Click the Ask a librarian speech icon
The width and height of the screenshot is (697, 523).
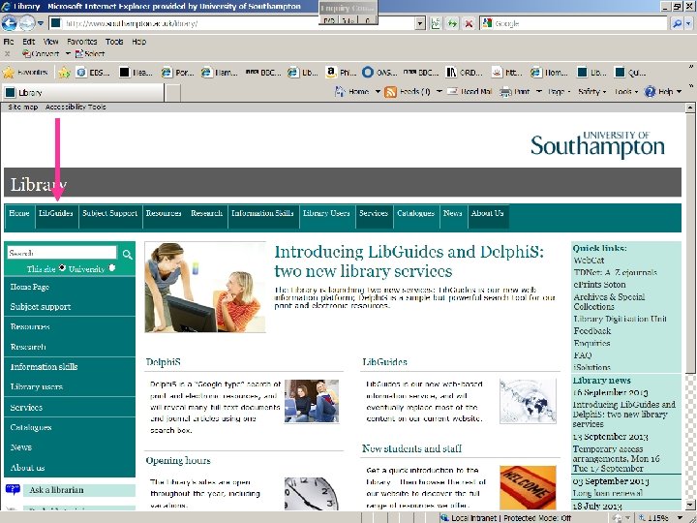point(13,490)
